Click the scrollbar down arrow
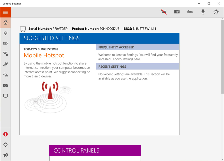 [223, 159]
